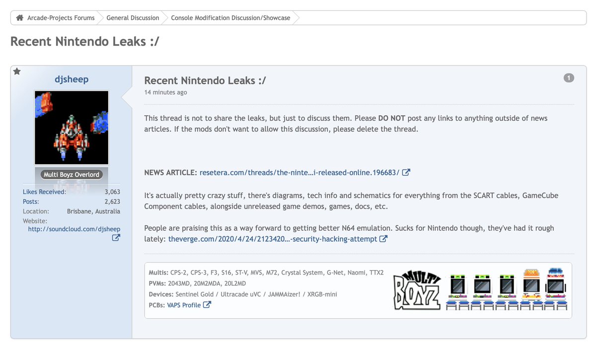The image size is (596, 348).
Task: Click external icon after theverge link
Action: 383,239
